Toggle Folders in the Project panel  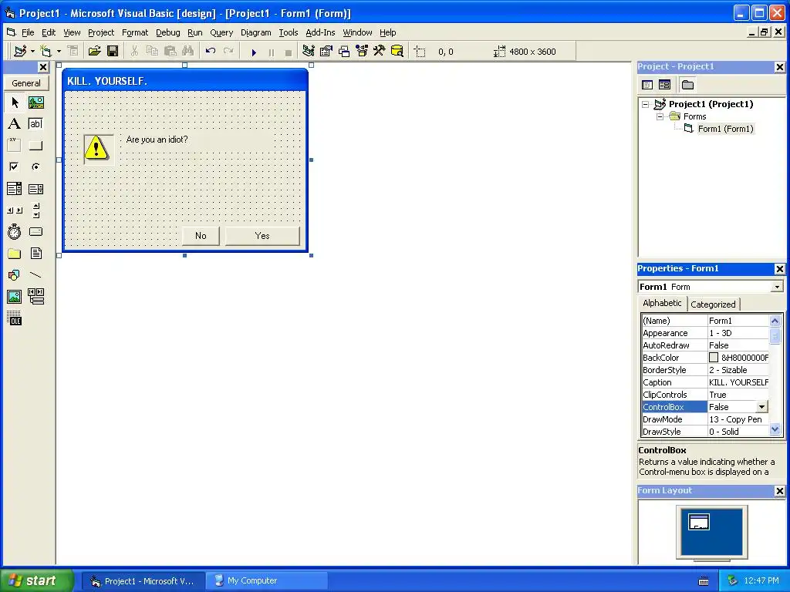point(687,85)
